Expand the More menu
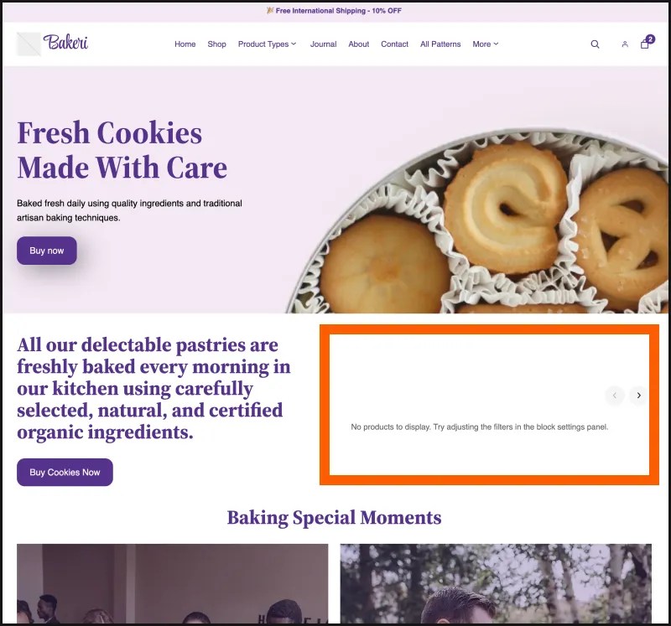The image size is (671, 626). pos(485,44)
